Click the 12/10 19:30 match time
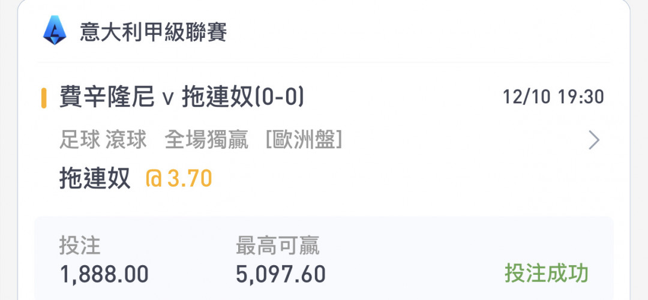Viewport: 648px width, 300px height. [x=553, y=98]
